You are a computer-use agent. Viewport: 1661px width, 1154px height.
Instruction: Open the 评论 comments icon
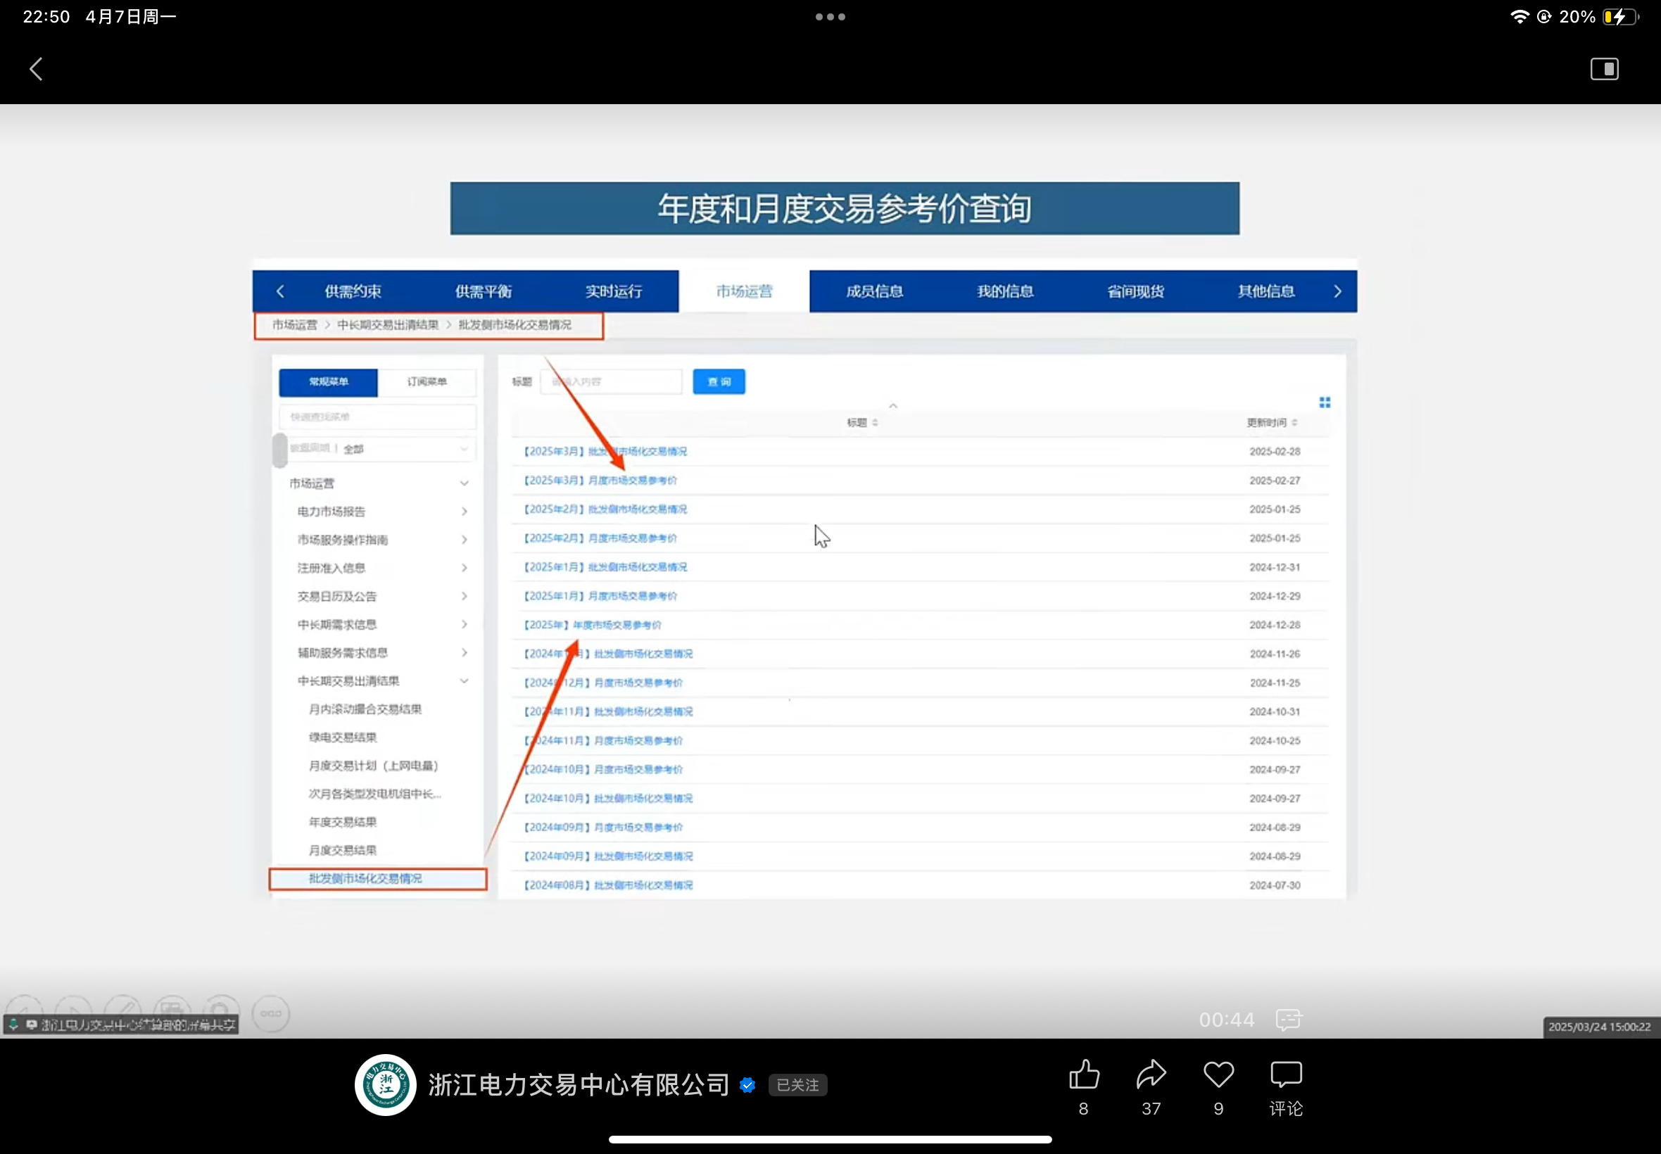tap(1286, 1074)
